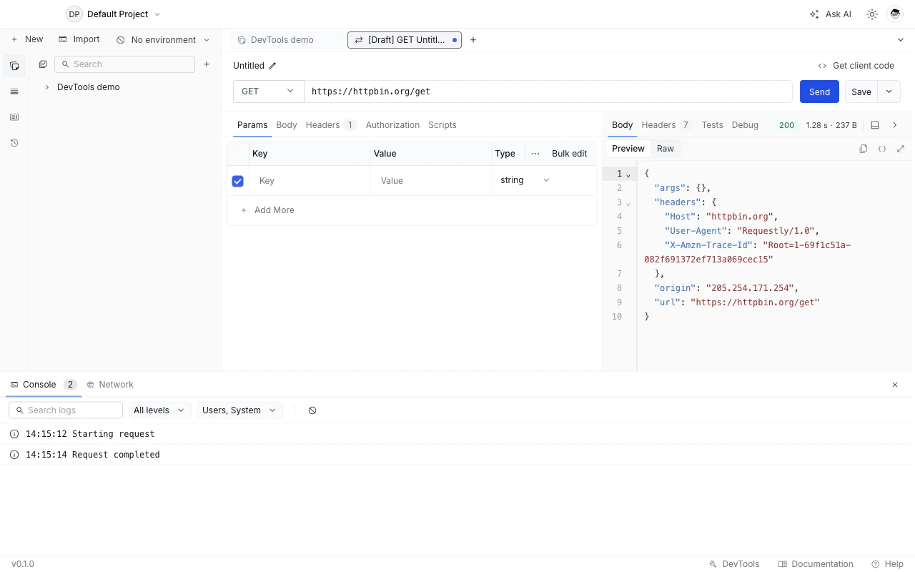This screenshot has width=915, height=572.
Task: Open the Default Project dropdown
Action: click(x=114, y=14)
